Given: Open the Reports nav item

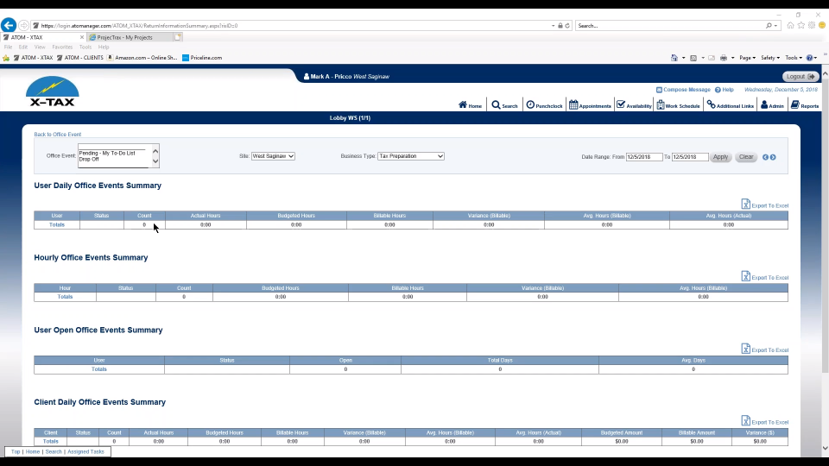Looking at the screenshot, I should (805, 105).
